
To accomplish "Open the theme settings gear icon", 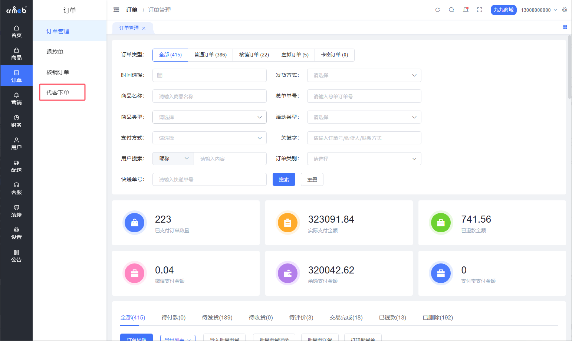I will (565, 10).
